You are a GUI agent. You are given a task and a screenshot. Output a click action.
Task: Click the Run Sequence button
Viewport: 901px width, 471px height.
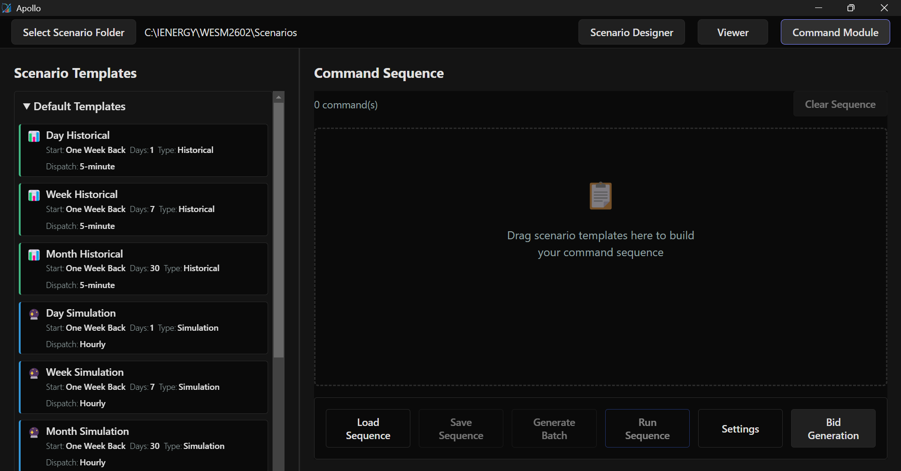[x=647, y=428]
